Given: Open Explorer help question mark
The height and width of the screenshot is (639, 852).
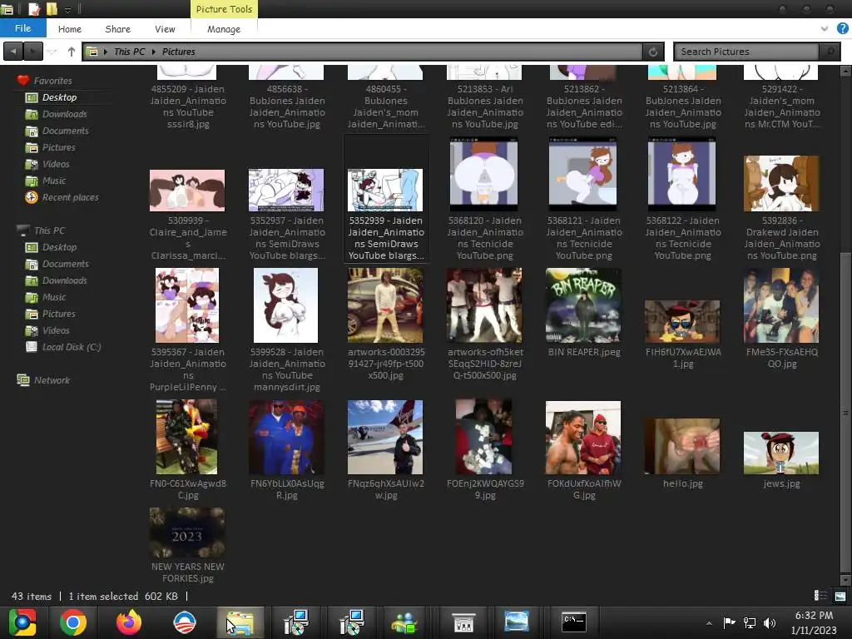Looking at the screenshot, I should (x=843, y=28).
